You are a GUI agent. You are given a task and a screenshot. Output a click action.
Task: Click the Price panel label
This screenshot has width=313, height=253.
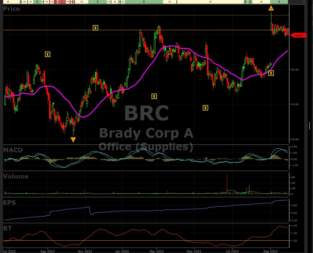[11, 9]
